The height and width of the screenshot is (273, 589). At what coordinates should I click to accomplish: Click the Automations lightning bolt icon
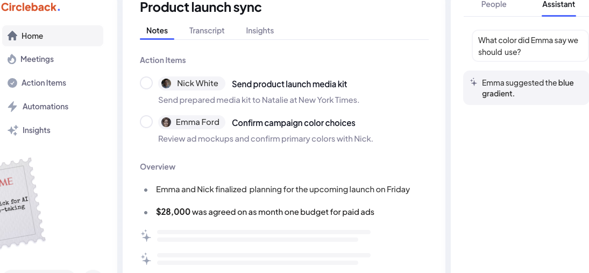(x=12, y=107)
